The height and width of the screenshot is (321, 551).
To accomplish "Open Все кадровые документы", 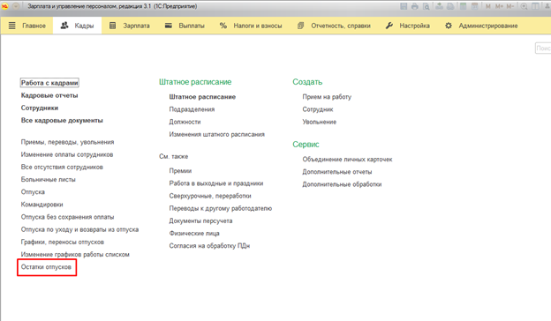I will tap(62, 120).
